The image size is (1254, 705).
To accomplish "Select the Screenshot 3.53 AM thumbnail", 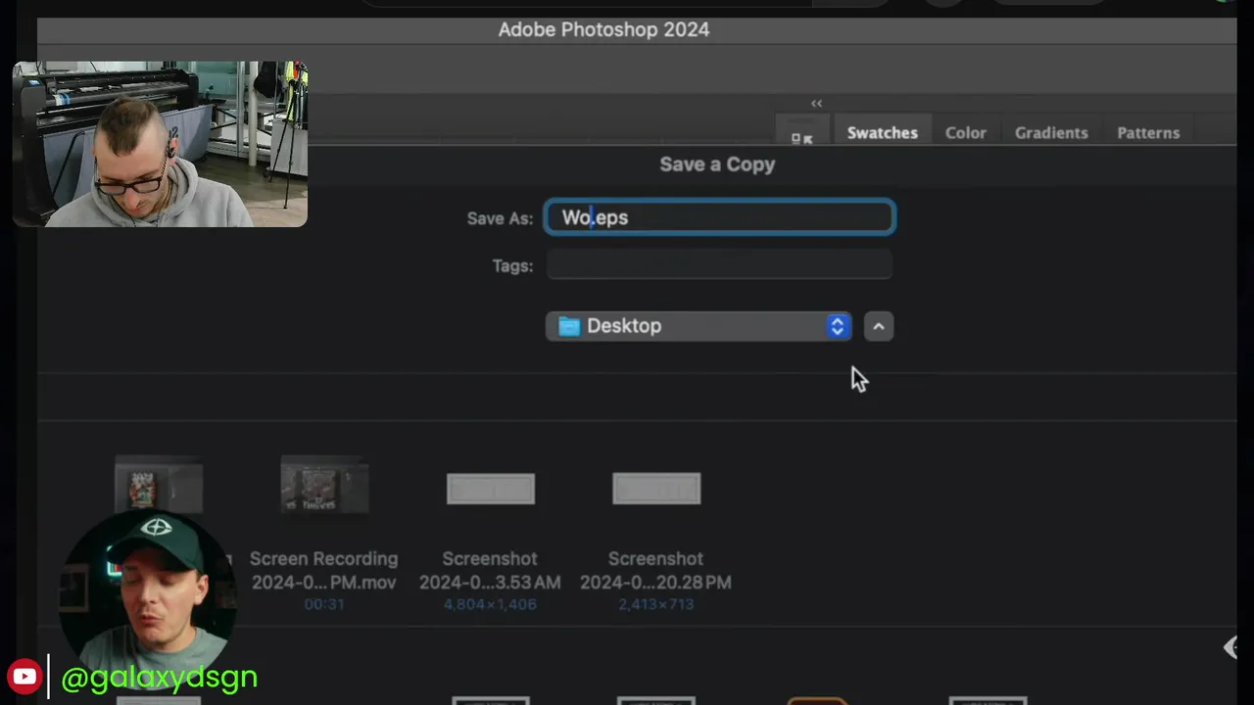I will [491, 489].
